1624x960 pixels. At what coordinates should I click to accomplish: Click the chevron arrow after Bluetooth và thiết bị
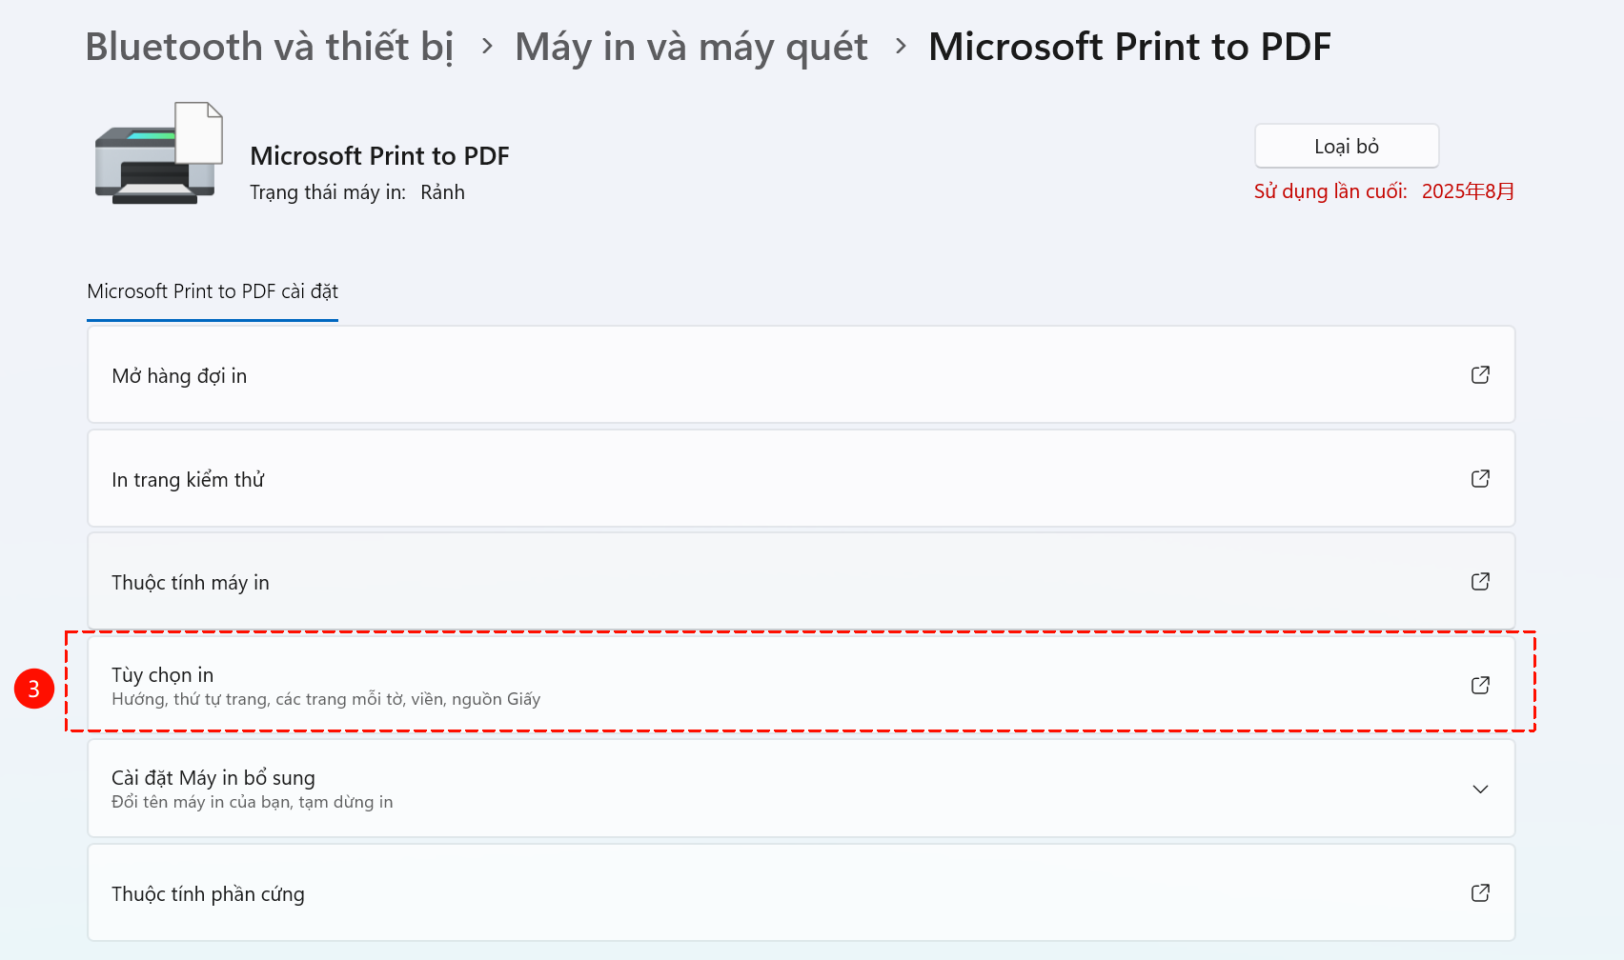coord(487,46)
